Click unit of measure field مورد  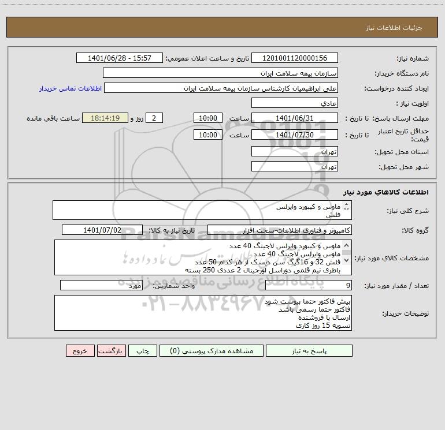click(x=101, y=285)
